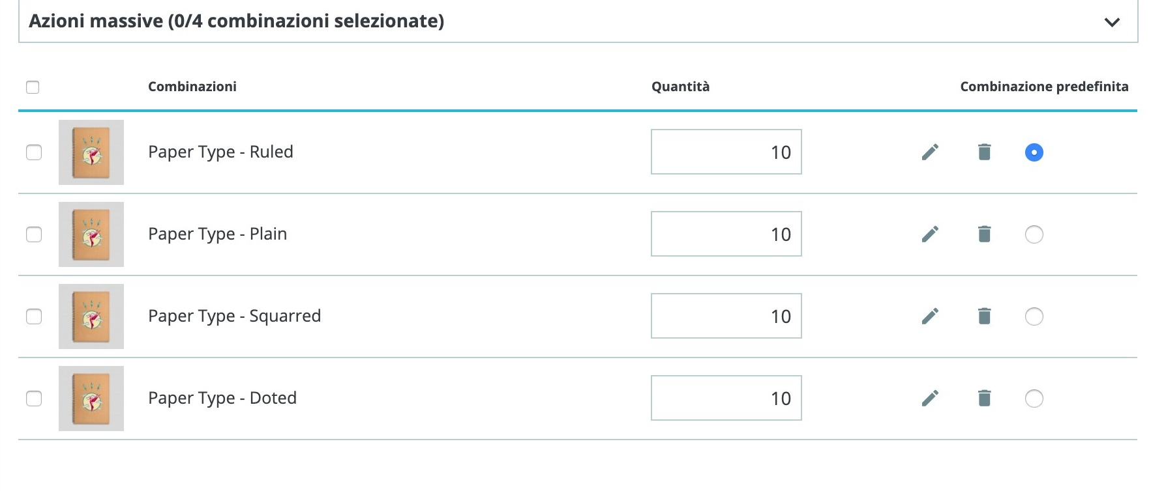Delete the Paper Type - Doted combination

984,398
